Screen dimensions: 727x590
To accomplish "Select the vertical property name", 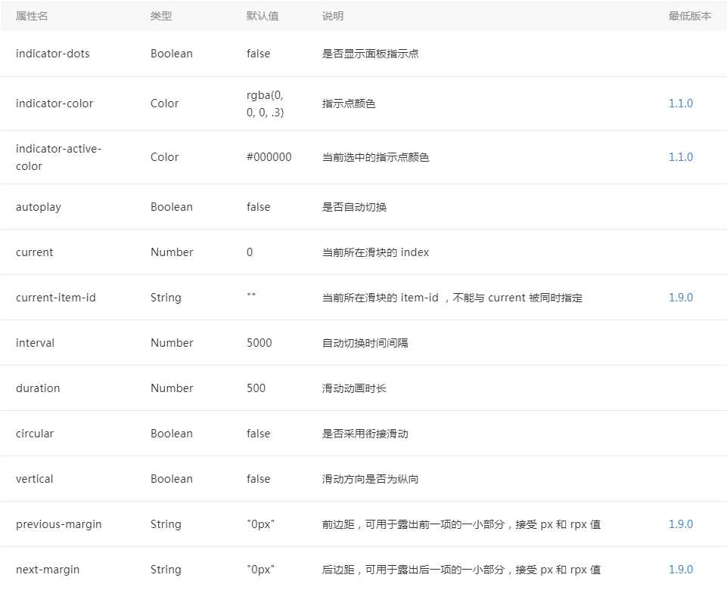I will 34,479.
